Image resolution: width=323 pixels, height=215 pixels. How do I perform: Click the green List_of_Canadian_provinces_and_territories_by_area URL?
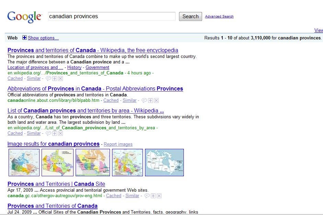pyautogui.click(x=81, y=128)
